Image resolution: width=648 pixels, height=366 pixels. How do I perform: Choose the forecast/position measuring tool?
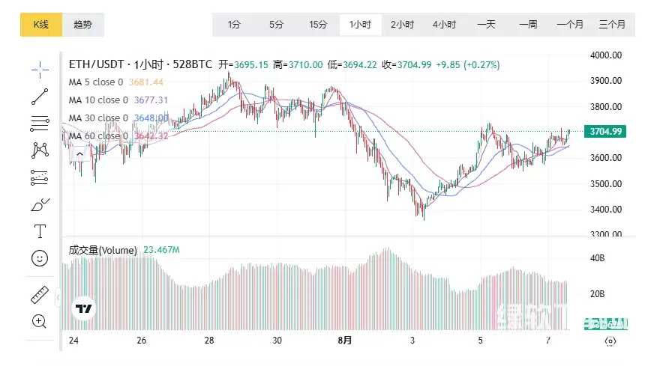click(x=40, y=177)
